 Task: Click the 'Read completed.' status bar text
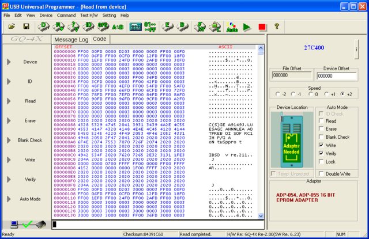point(195,234)
